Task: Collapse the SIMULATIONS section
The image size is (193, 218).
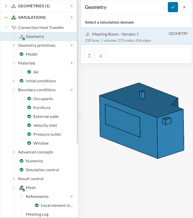Action: (6, 17)
